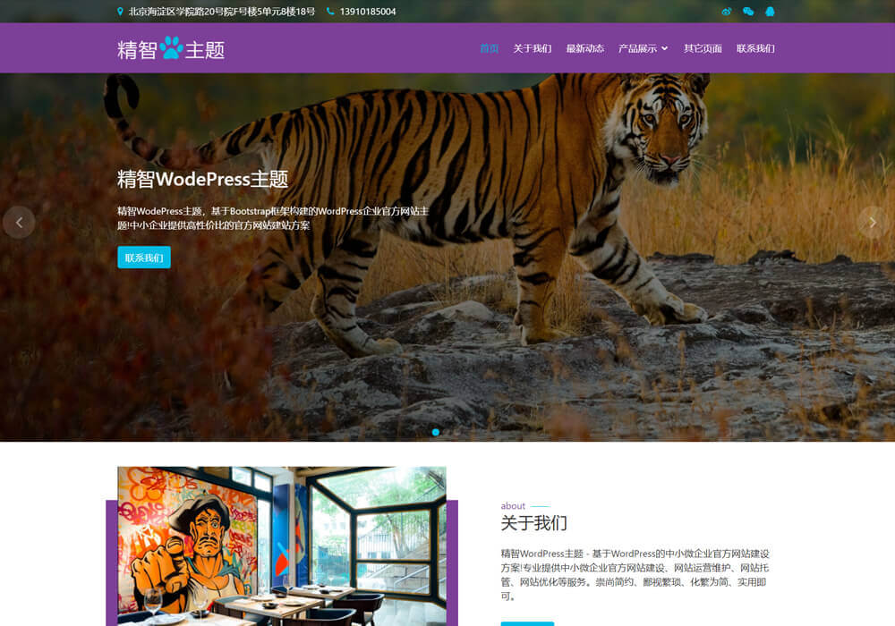Open the Weibo social icon
The image size is (895, 626).
[x=727, y=12]
